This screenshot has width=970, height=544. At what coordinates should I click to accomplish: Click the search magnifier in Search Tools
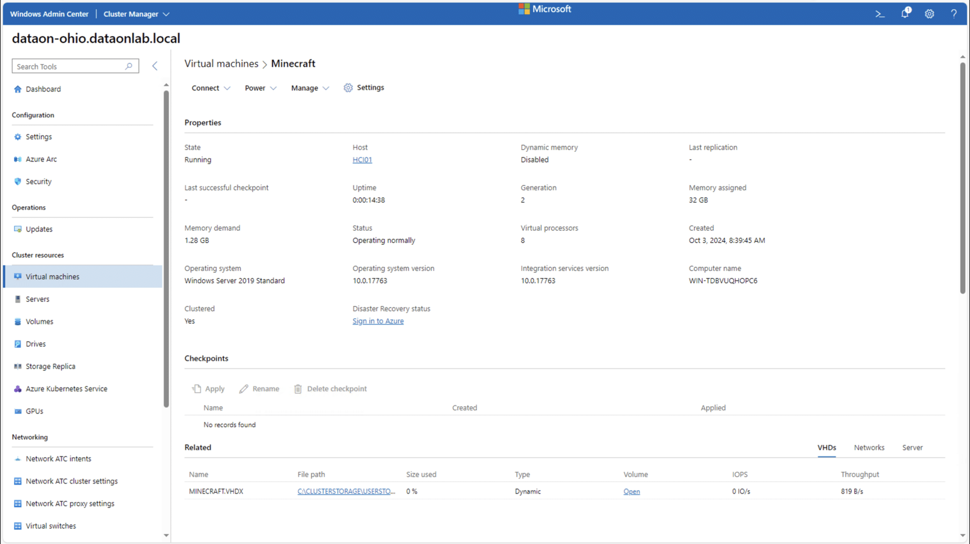pos(129,66)
